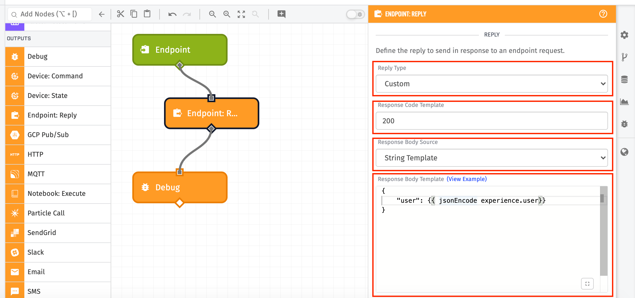Click the Debug node output connector diamond
The height and width of the screenshot is (298, 635).
click(x=180, y=203)
